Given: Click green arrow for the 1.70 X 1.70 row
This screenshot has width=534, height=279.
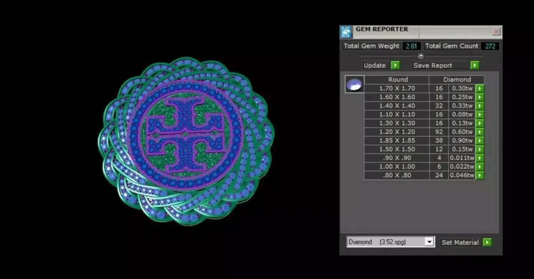Looking at the screenshot, I should pos(479,88).
